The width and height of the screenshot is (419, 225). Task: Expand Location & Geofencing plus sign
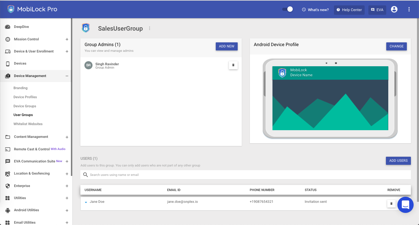pyautogui.click(x=67, y=174)
